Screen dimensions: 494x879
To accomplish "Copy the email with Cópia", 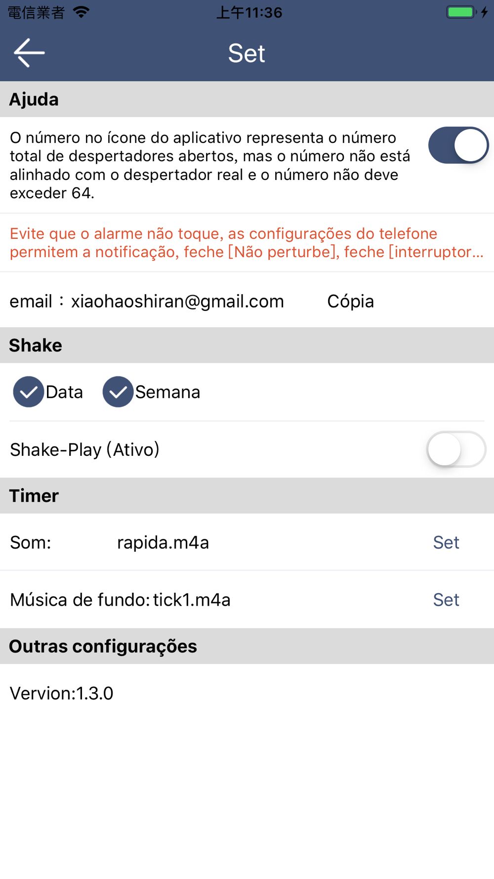I will click(x=350, y=301).
